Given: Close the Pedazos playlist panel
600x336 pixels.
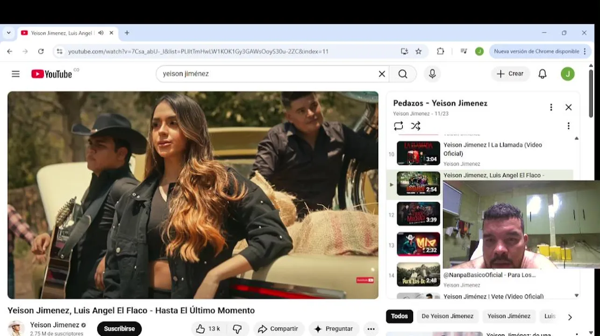Looking at the screenshot, I should [x=568, y=107].
